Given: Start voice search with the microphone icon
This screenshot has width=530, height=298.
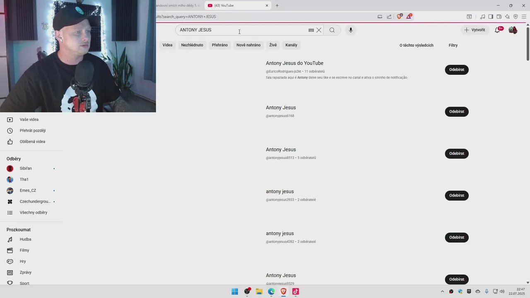Looking at the screenshot, I should pyautogui.click(x=351, y=30).
